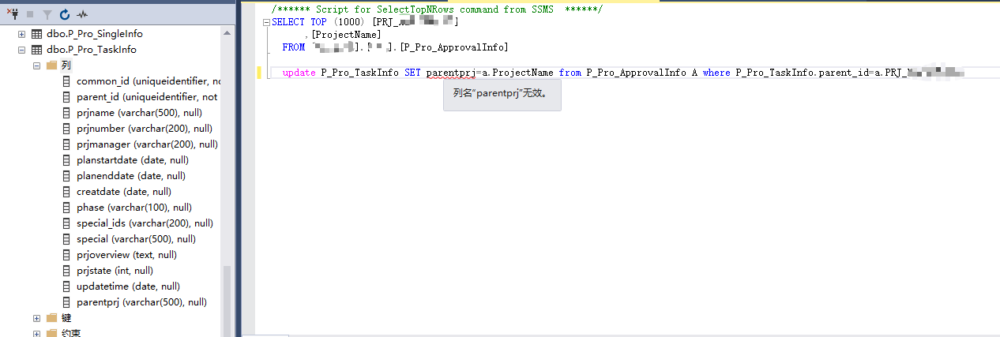Expand the dbo.P_Pro_SingleInfo table node
This screenshot has height=337, width=1000.
coord(21,34)
